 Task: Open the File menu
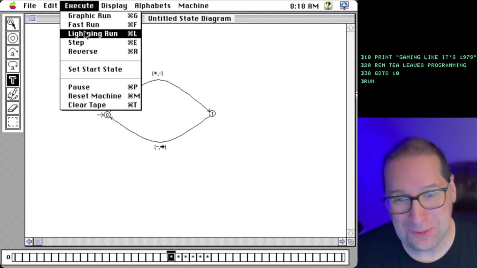coord(30,6)
